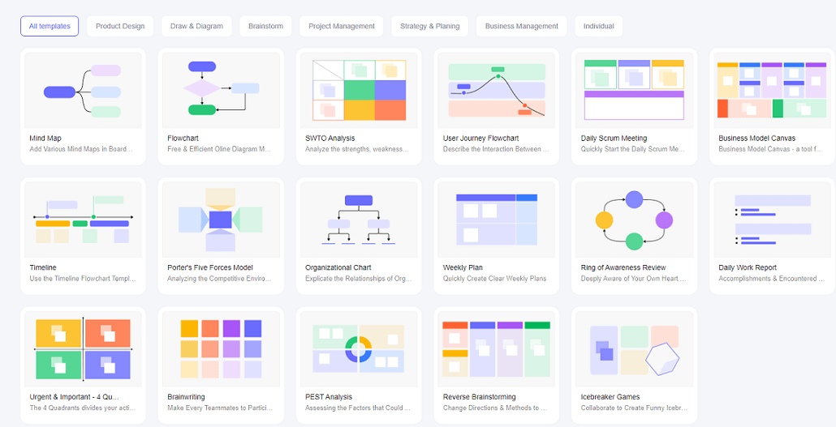The image size is (836, 427).
Task: Click the "Timeline" title text
Action: click(x=43, y=268)
